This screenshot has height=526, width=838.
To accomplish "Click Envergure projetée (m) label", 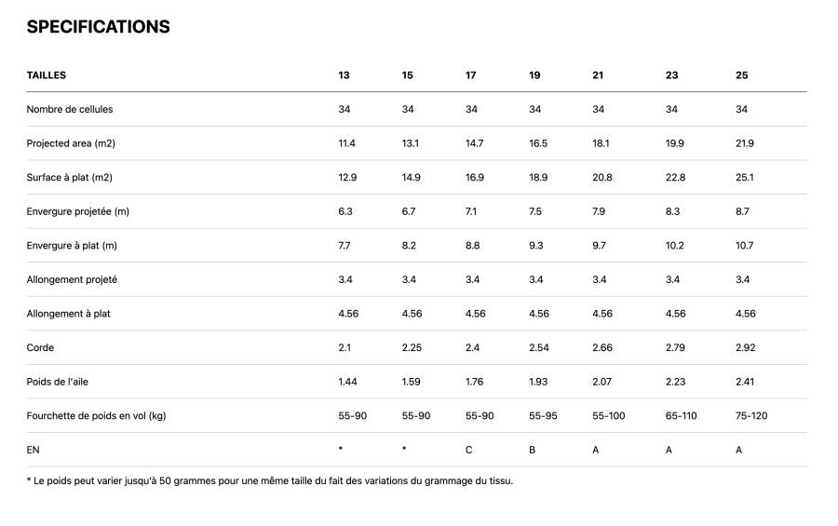I will coord(77,211).
